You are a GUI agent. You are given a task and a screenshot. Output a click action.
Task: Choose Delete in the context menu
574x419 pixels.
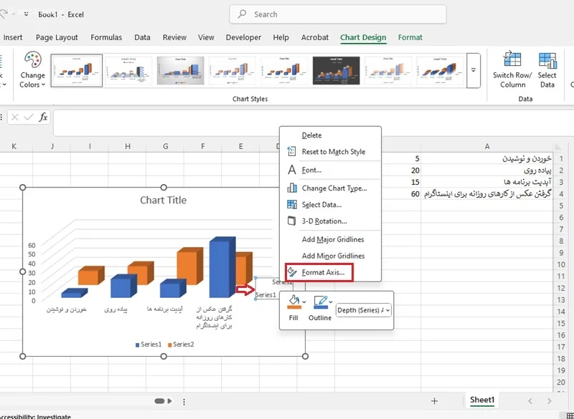pos(330,135)
